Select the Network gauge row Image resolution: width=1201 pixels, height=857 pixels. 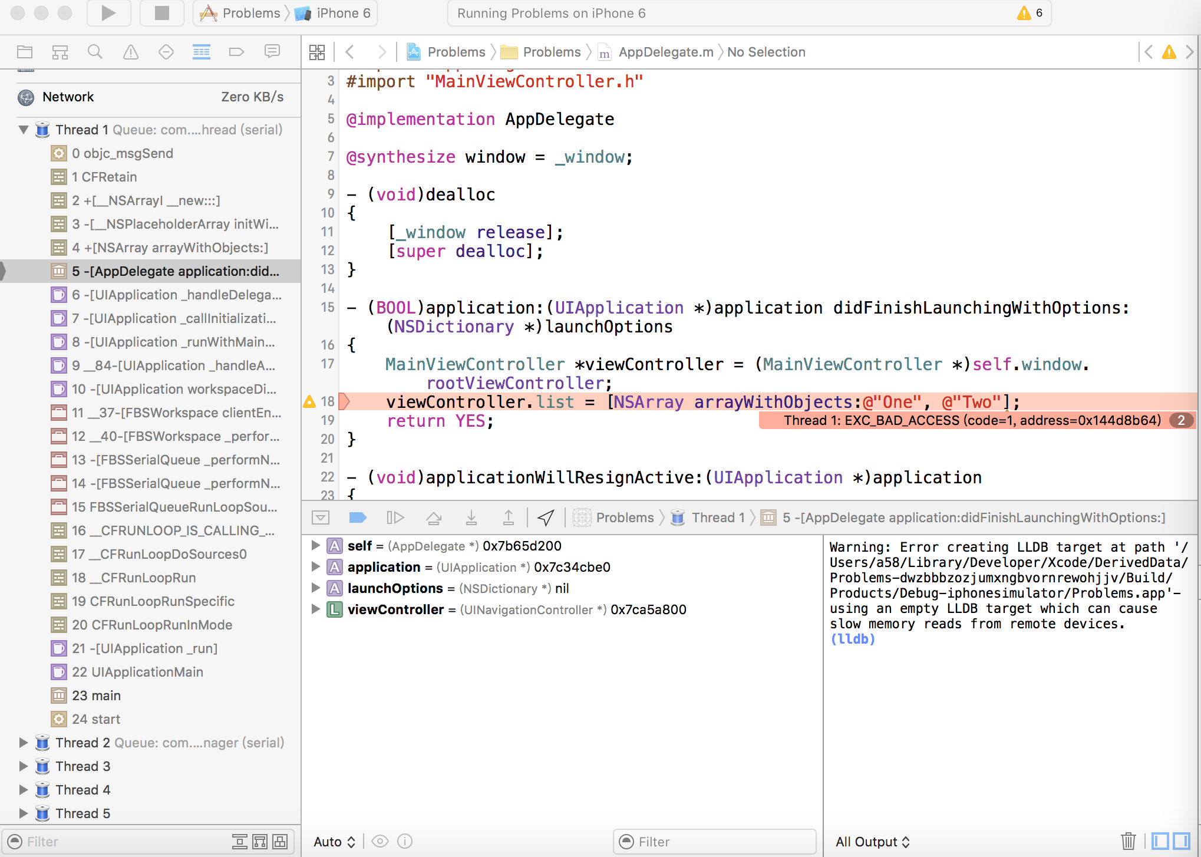tap(151, 97)
